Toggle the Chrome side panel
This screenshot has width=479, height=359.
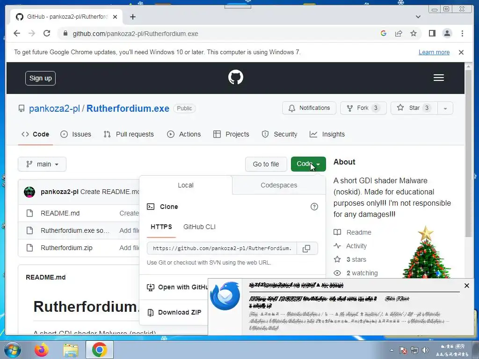point(432,33)
